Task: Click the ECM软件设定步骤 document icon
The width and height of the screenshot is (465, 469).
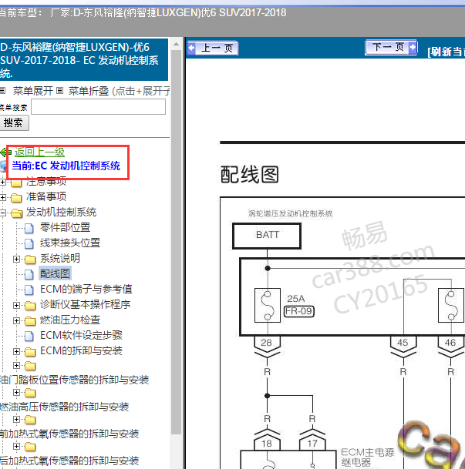Action: click(x=29, y=337)
